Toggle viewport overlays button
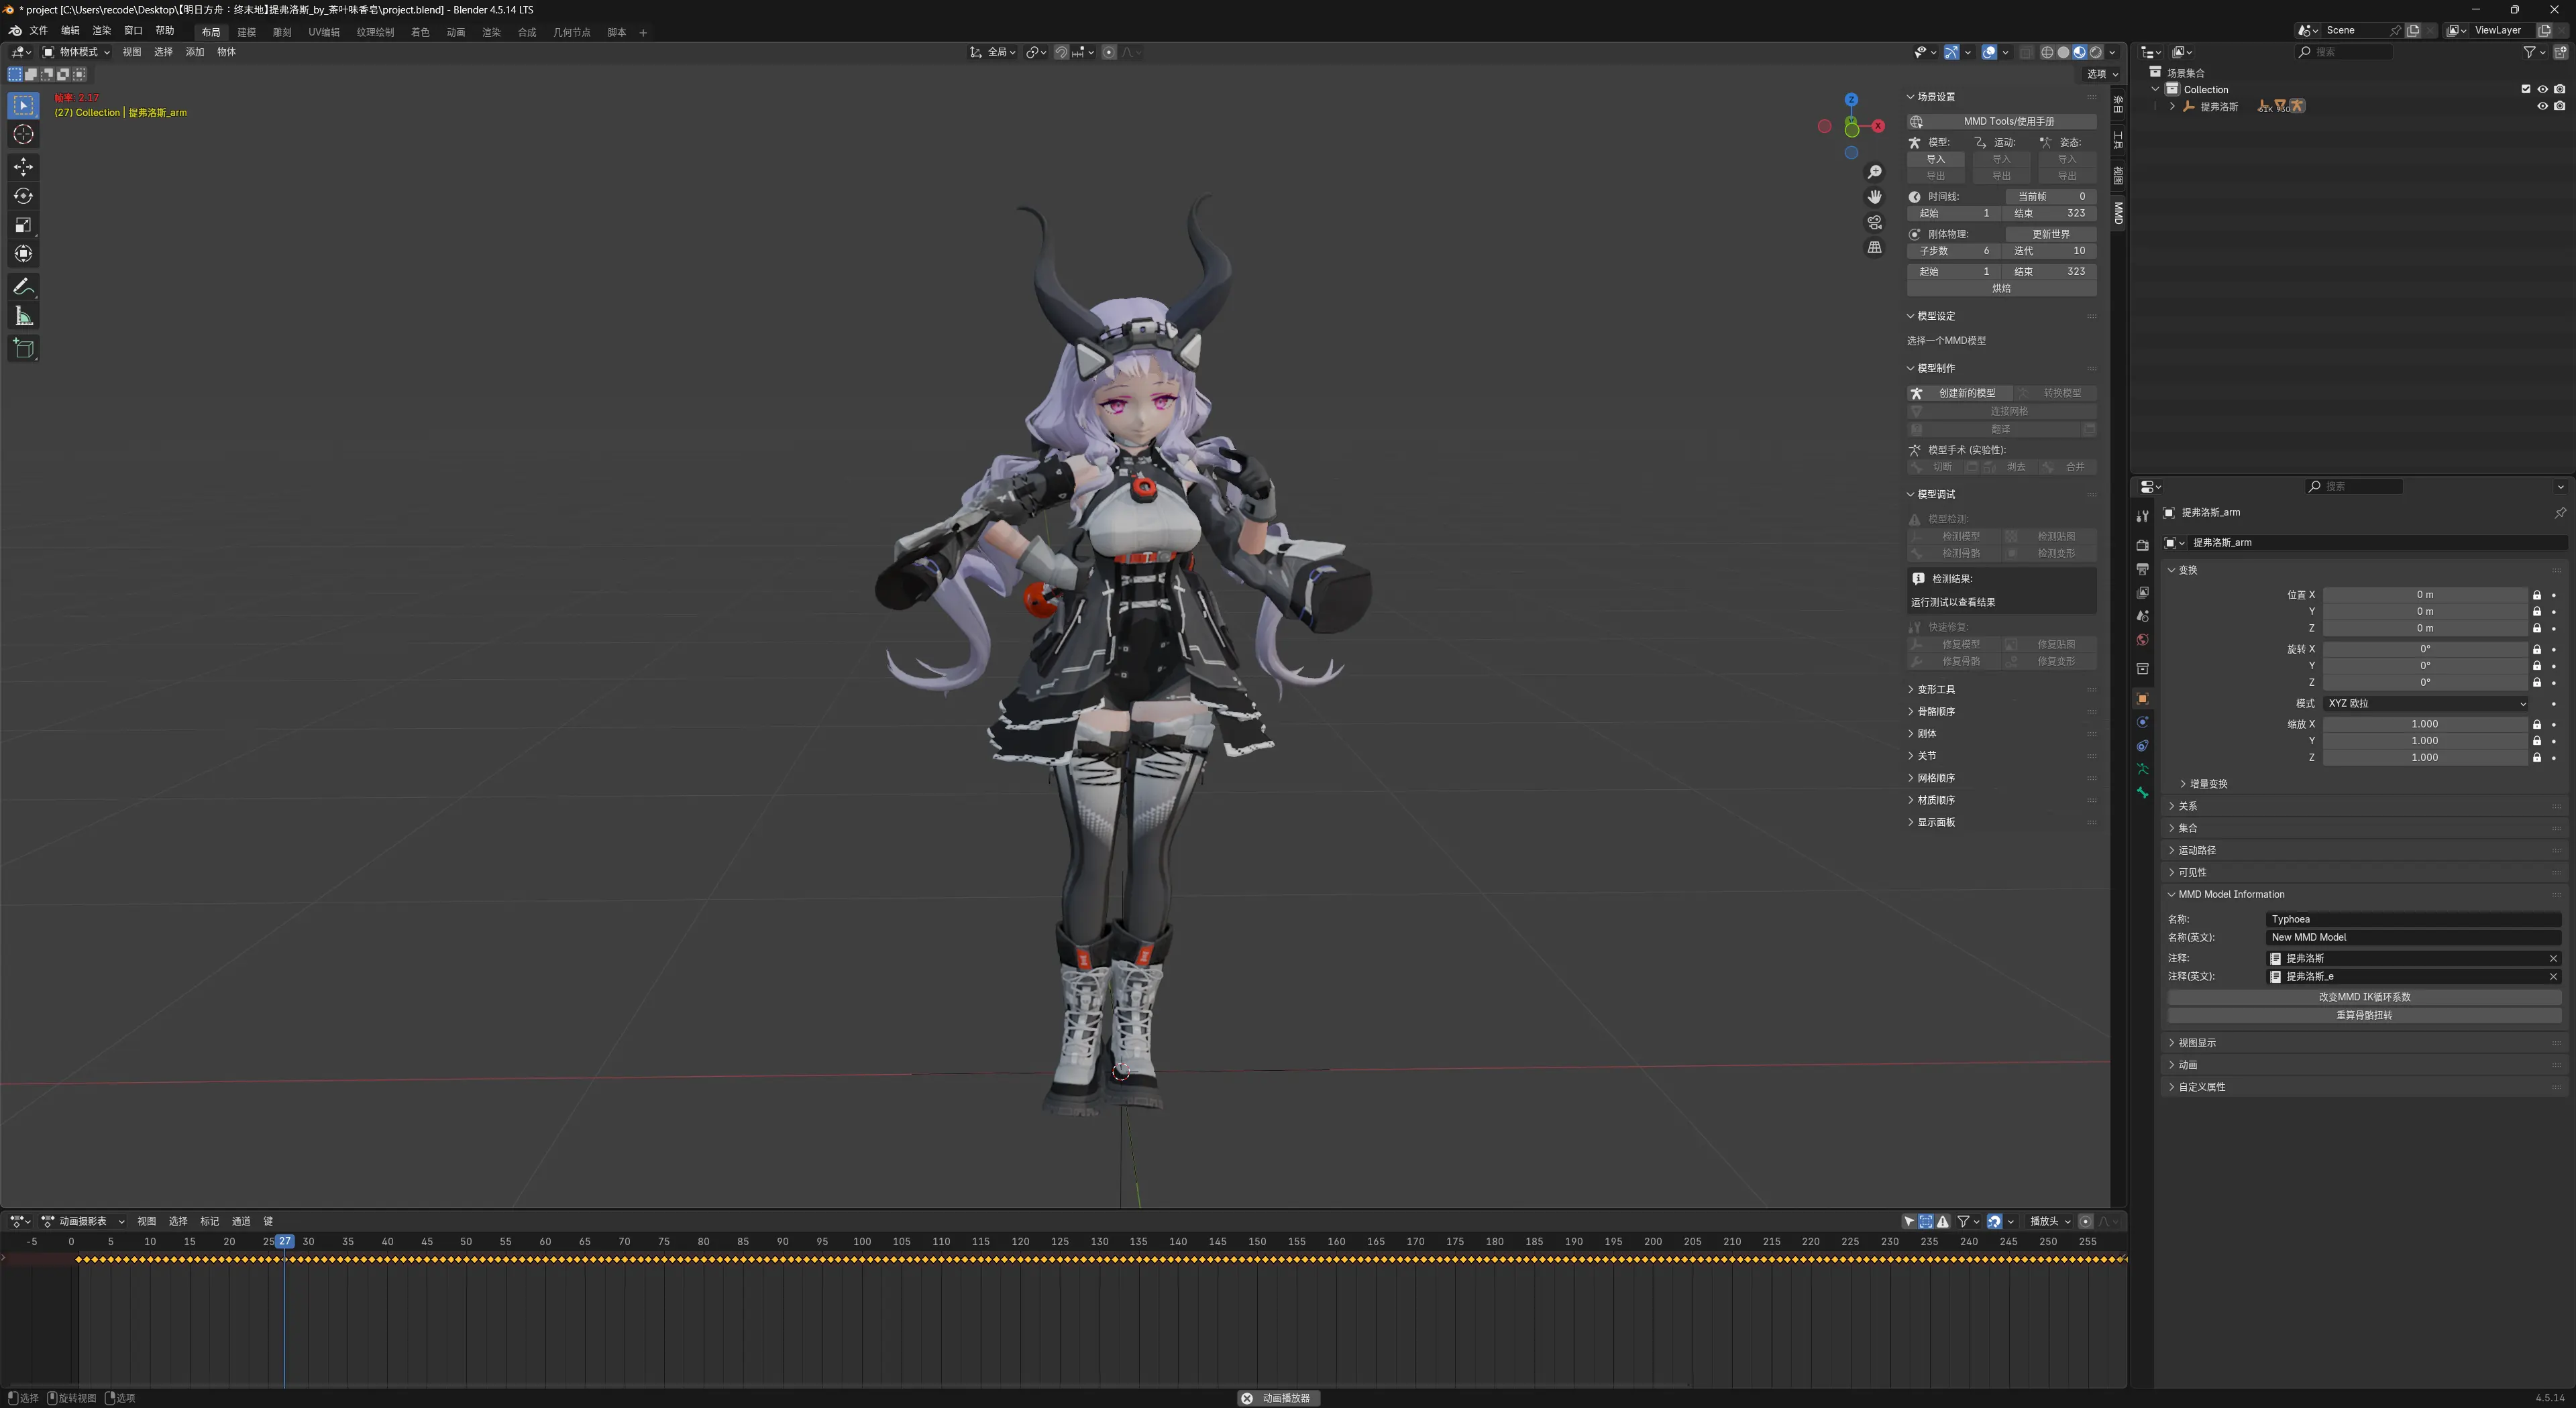 point(1989,52)
